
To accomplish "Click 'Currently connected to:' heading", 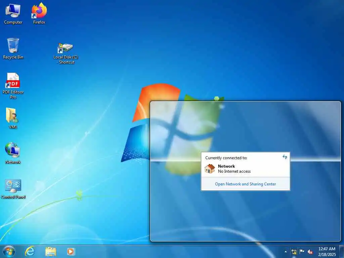I will pos(226,158).
